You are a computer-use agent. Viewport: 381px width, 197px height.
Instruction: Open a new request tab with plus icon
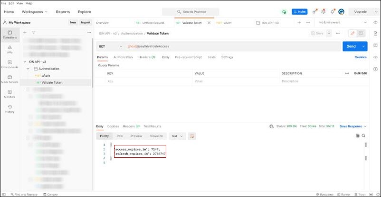coord(299,22)
